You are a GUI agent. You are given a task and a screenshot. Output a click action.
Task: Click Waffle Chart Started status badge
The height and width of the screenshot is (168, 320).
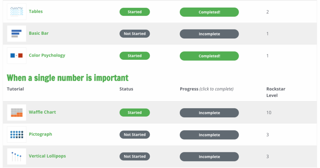[x=135, y=113]
